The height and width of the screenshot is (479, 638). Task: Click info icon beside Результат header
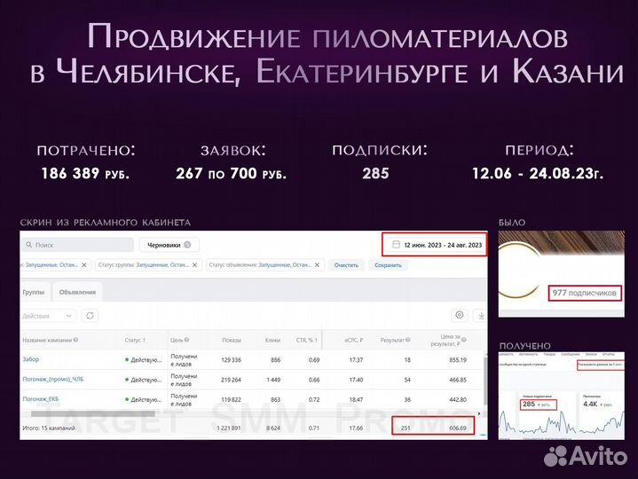pos(407,340)
